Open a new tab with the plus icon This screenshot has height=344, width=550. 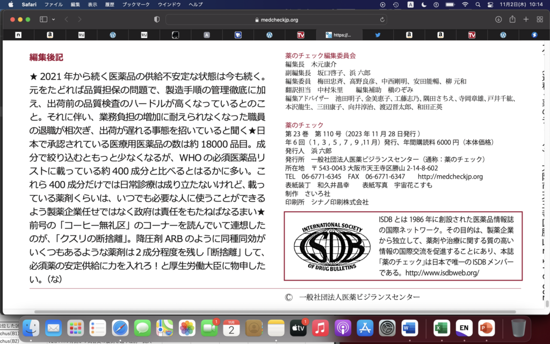click(x=525, y=20)
